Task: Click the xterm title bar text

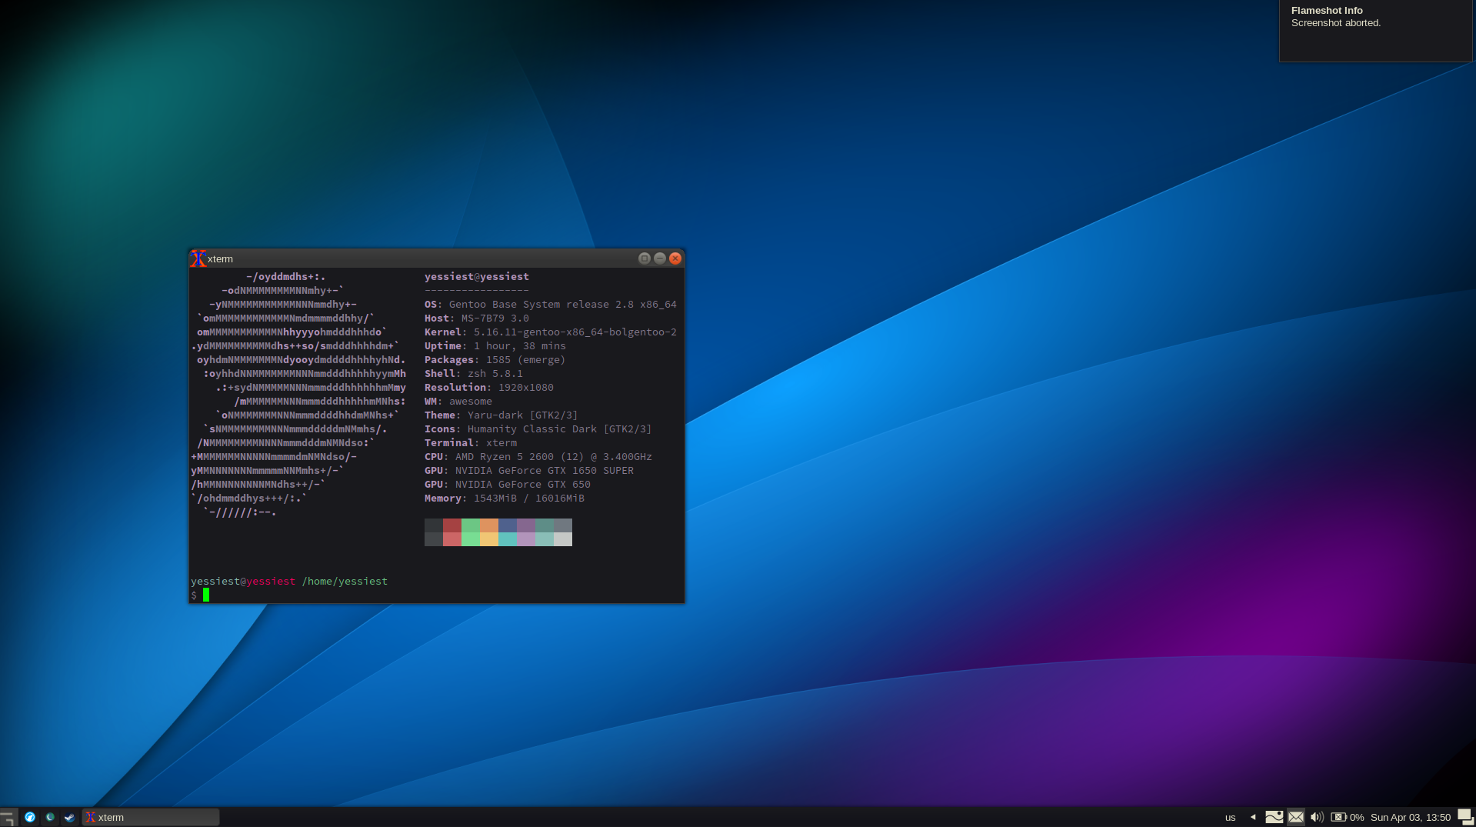Action: point(220,258)
